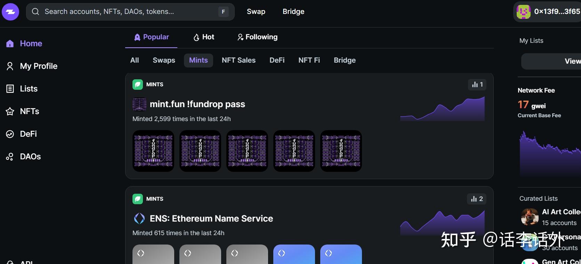Click the Lists icon in sidebar
The height and width of the screenshot is (264, 581).
pyautogui.click(x=10, y=89)
